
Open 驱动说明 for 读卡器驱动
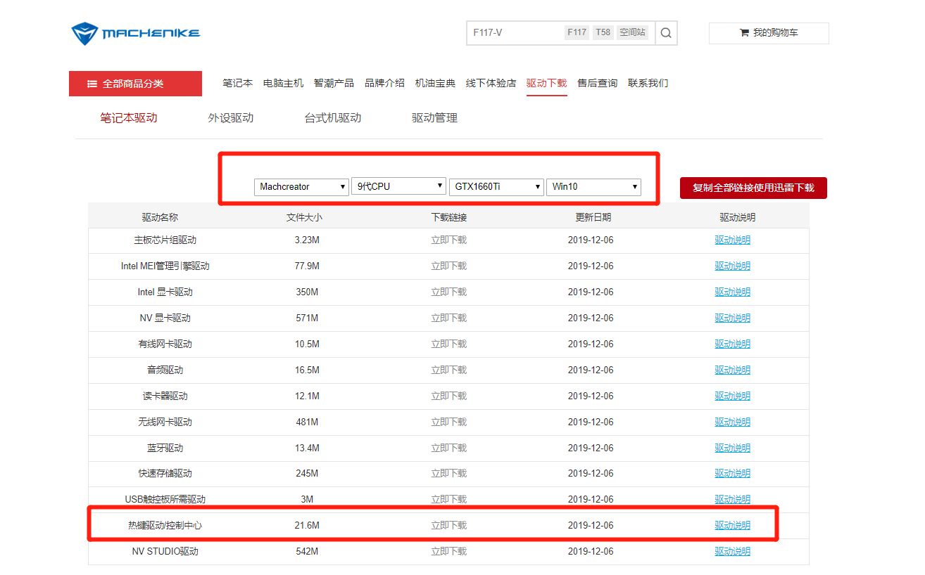tap(733, 396)
